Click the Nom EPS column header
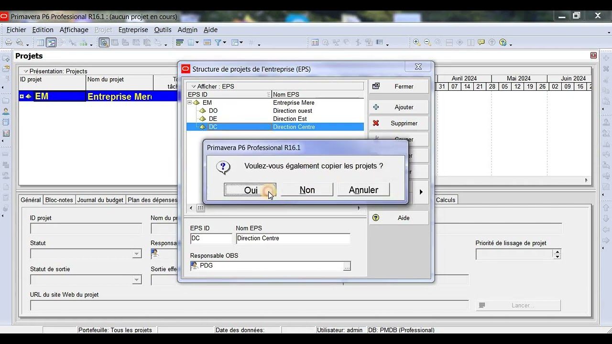612x344 pixels. pos(317,95)
